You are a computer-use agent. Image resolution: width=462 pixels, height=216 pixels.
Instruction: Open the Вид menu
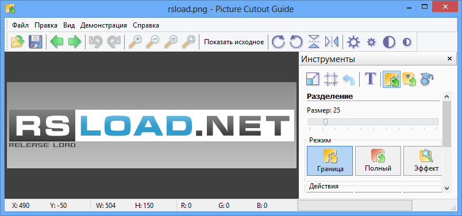point(69,25)
